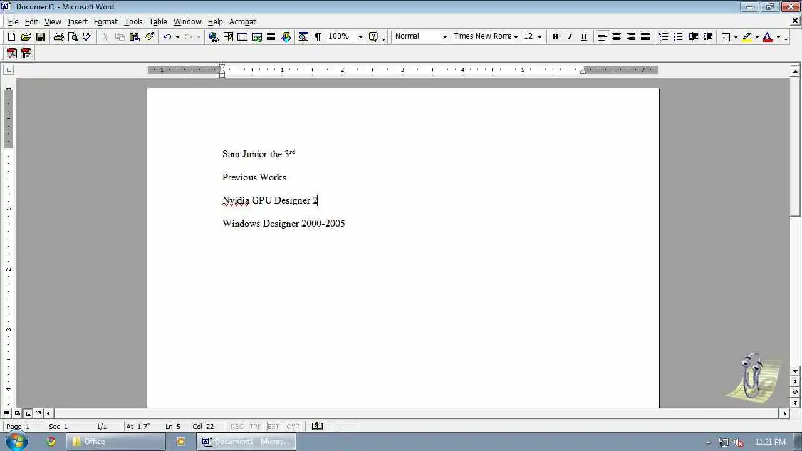Save the document with floppy icon

tap(40, 37)
